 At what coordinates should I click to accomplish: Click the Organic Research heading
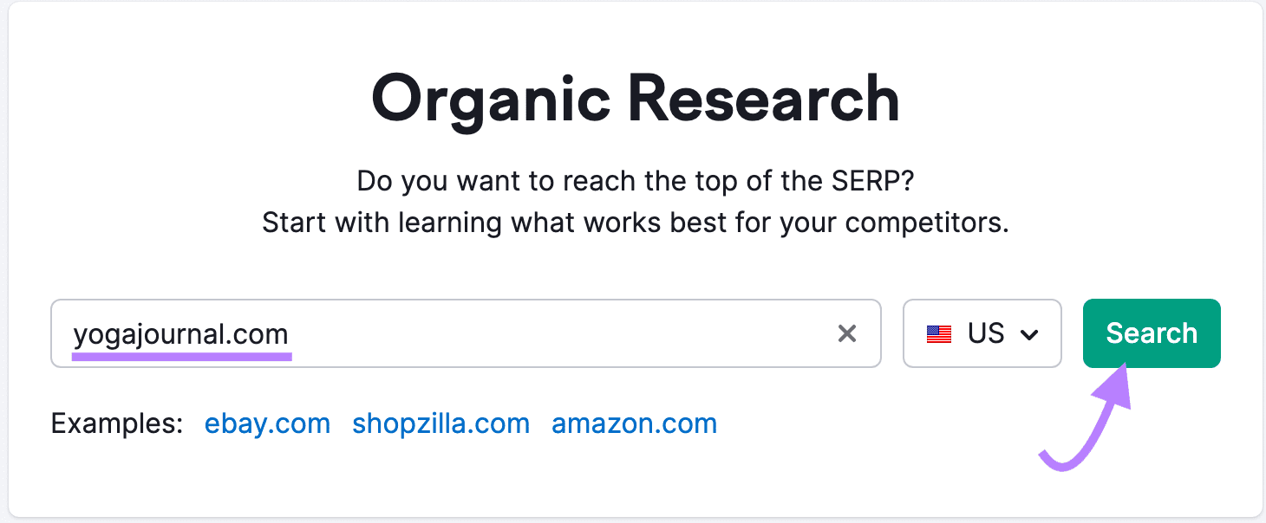coord(634,100)
